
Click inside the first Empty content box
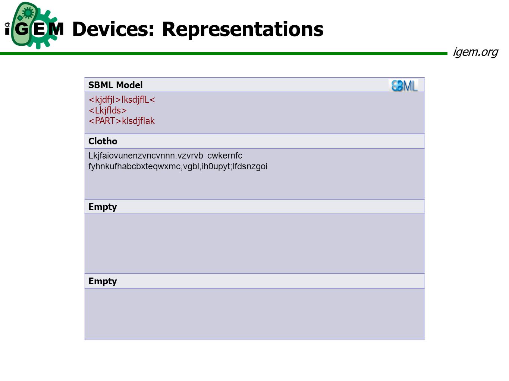click(x=254, y=244)
